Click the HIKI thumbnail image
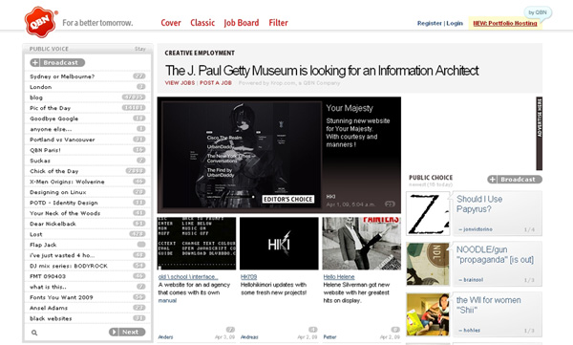 pyautogui.click(x=279, y=244)
